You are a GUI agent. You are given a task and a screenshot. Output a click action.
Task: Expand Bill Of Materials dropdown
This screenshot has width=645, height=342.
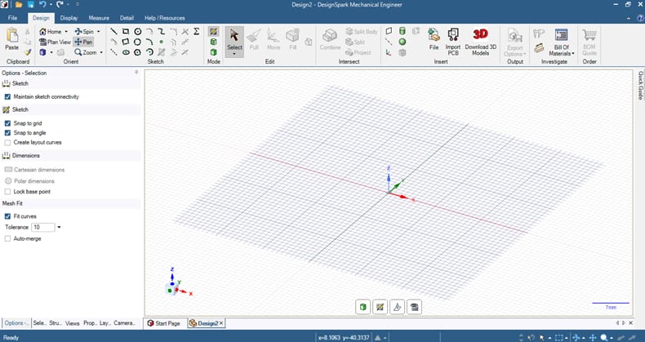(573, 53)
